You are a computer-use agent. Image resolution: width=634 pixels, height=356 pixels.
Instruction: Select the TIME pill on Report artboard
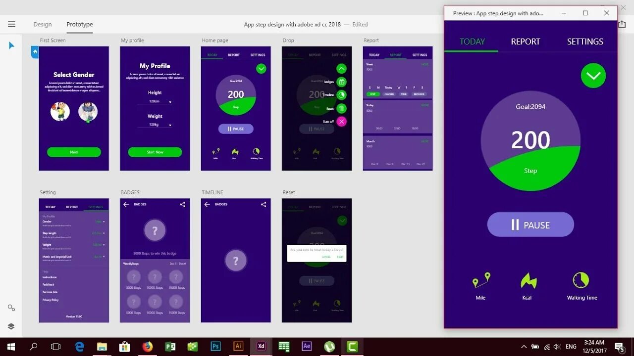click(x=404, y=94)
